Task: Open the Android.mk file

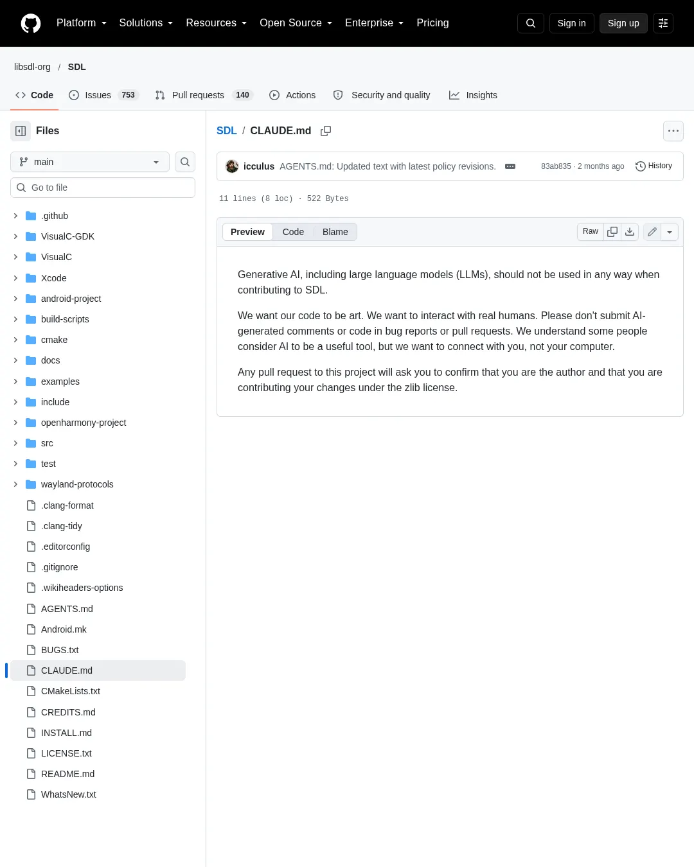Action: (x=64, y=629)
